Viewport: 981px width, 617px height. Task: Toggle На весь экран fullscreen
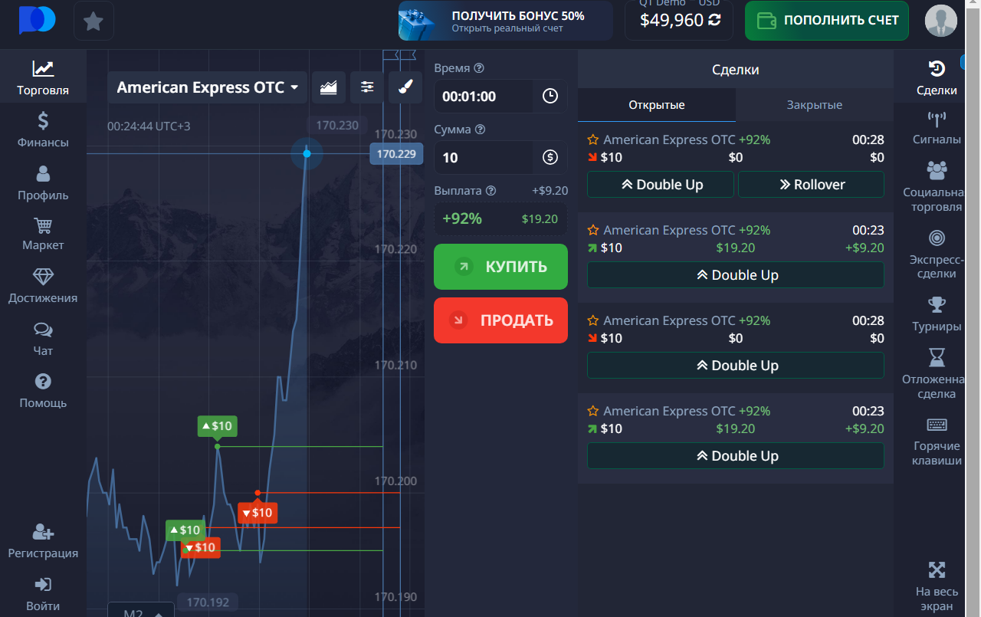tap(937, 586)
